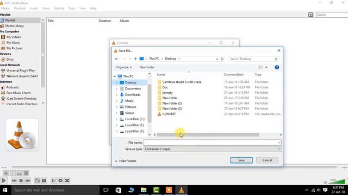
Task: Open File Explorer from the taskbar
Action: click(x=144, y=190)
